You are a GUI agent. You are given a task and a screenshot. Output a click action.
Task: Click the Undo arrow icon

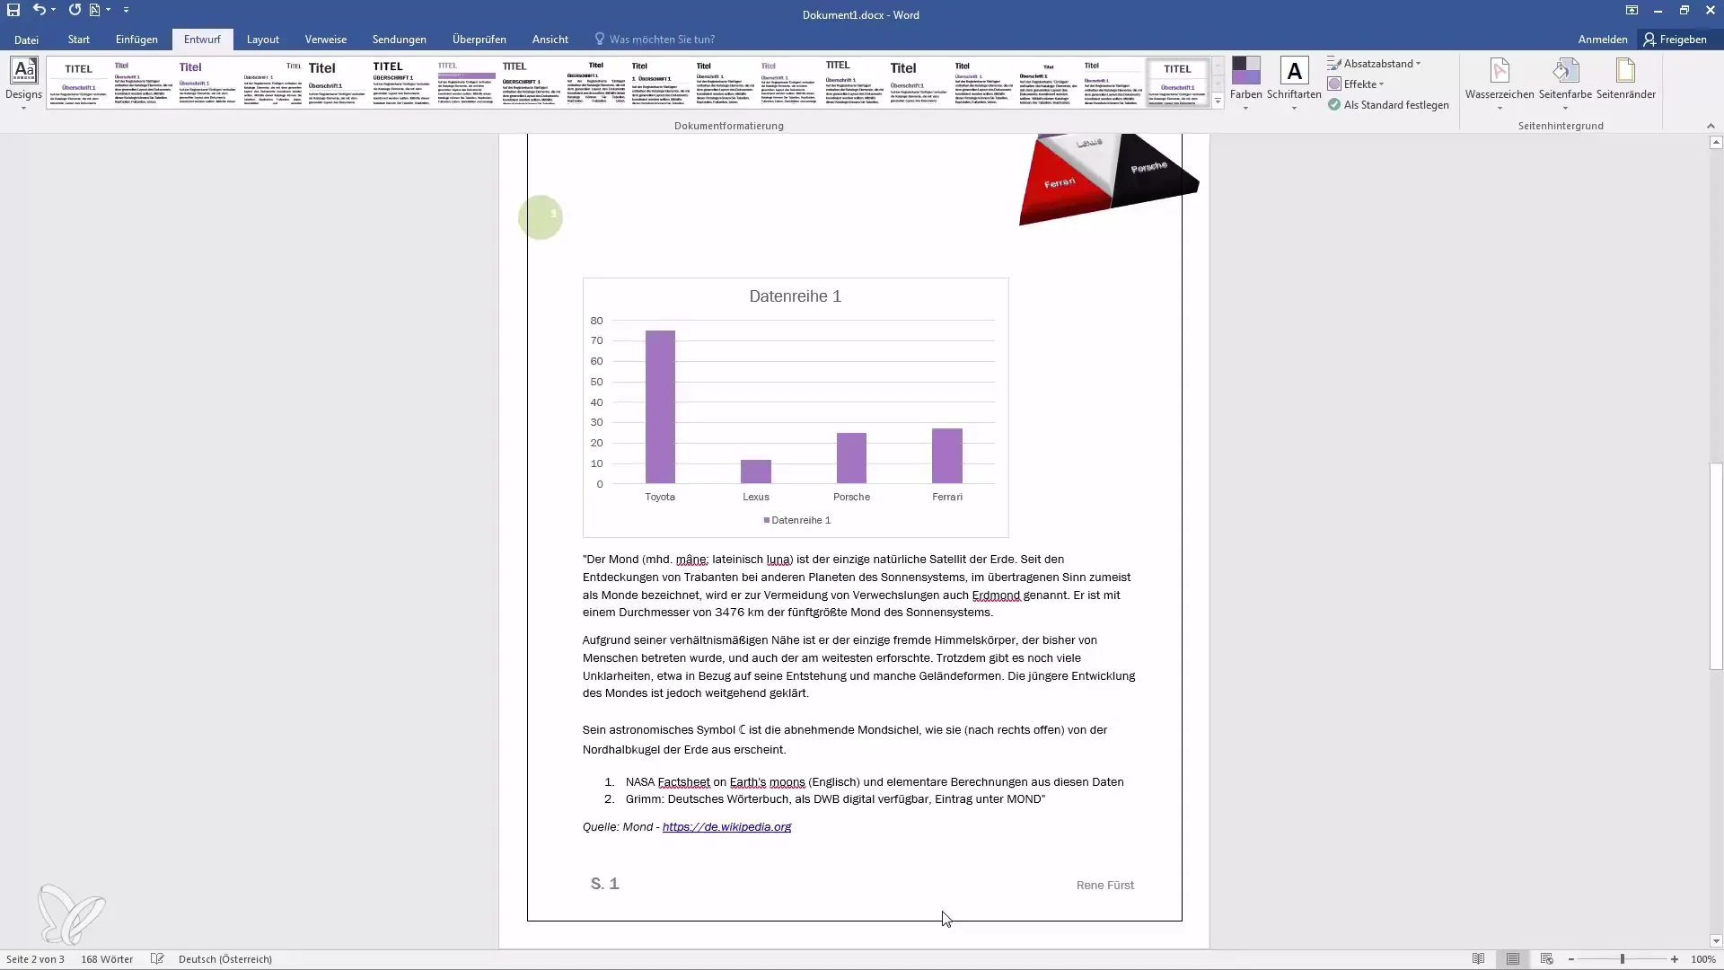[x=39, y=10]
